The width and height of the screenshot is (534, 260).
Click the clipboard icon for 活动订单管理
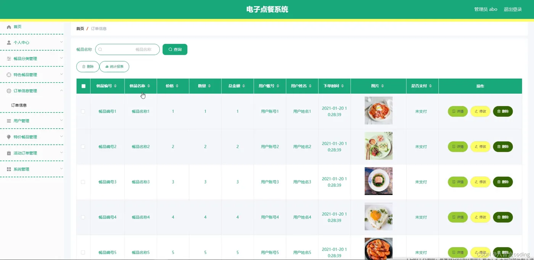point(9,153)
